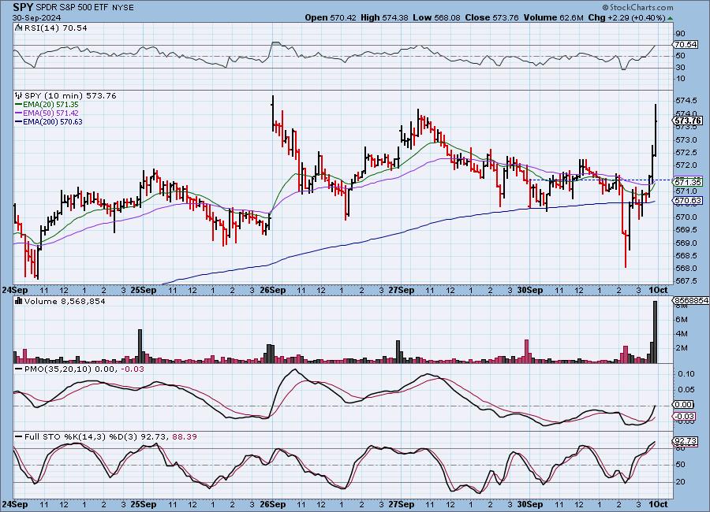Image resolution: width=710 pixels, height=512 pixels.
Task: Click the purple line swatch of EMA(50)
Action: pyautogui.click(x=19, y=113)
